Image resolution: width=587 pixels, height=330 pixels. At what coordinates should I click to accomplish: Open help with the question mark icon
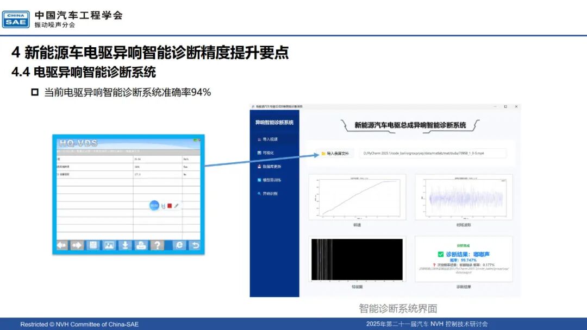[x=157, y=245]
